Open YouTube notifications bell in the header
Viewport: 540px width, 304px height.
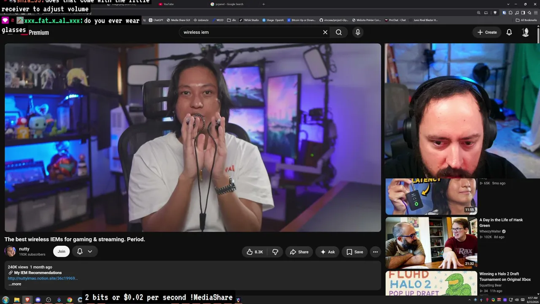(x=509, y=32)
